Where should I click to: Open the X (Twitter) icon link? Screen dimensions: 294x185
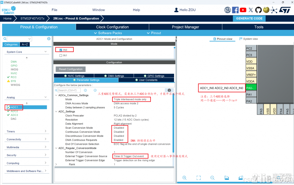pyautogui.click(x=251, y=10)
